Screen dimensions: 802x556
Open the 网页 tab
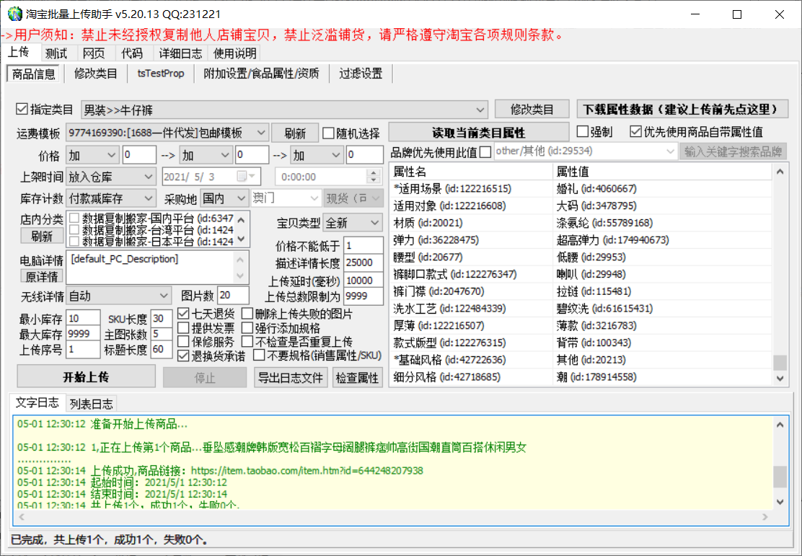(x=94, y=53)
